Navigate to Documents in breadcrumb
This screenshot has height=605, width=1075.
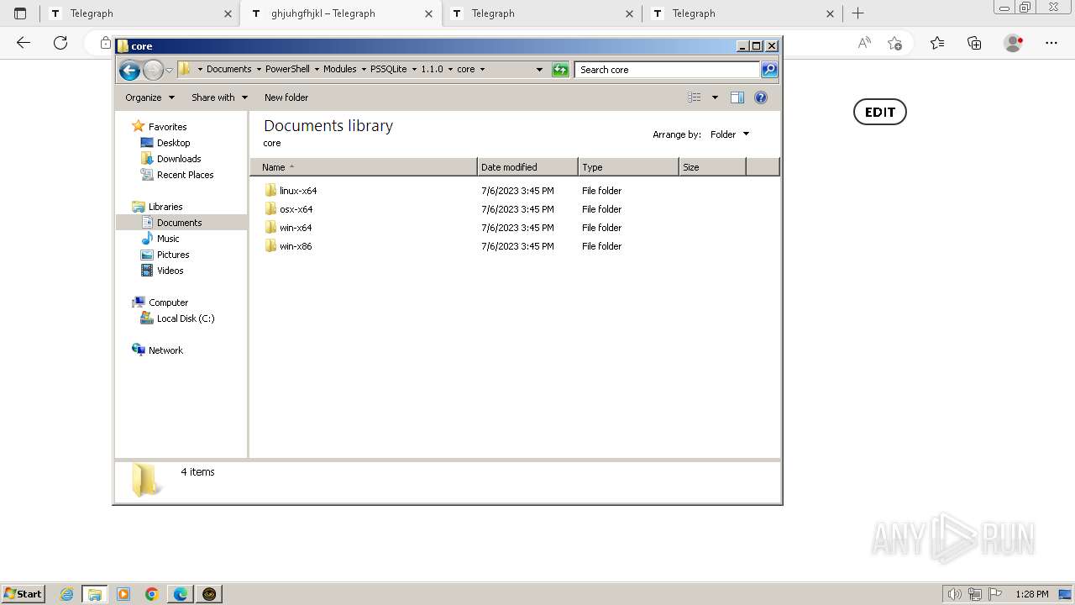tap(229, 70)
